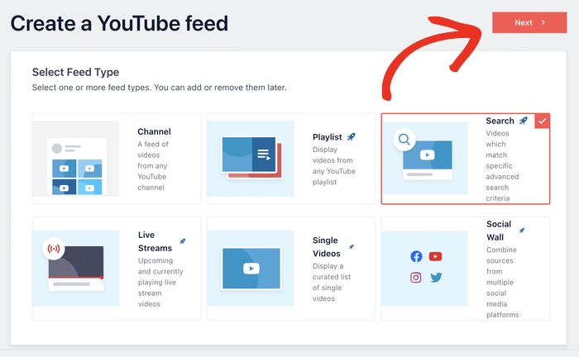Click the rocket icon beside Social Wall

click(x=522, y=231)
